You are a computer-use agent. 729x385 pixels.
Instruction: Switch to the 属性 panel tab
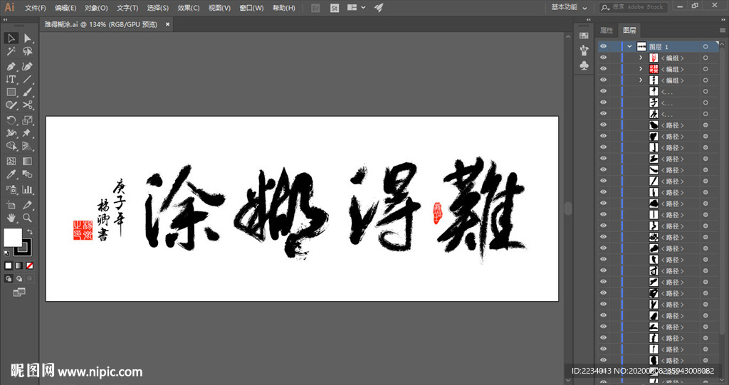tap(607, 30)
